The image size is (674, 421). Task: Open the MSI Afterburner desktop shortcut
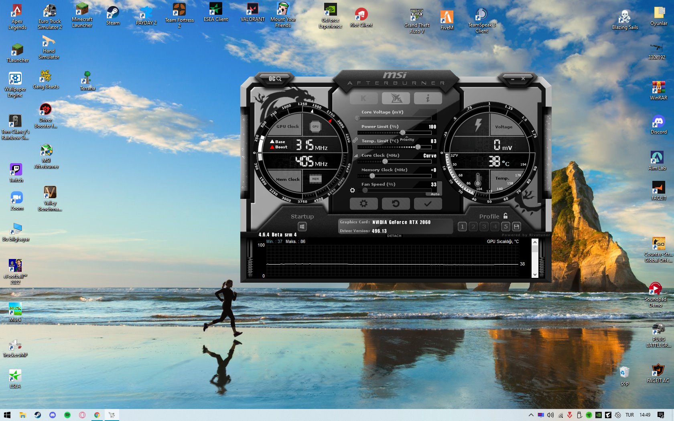coord(47,156)
